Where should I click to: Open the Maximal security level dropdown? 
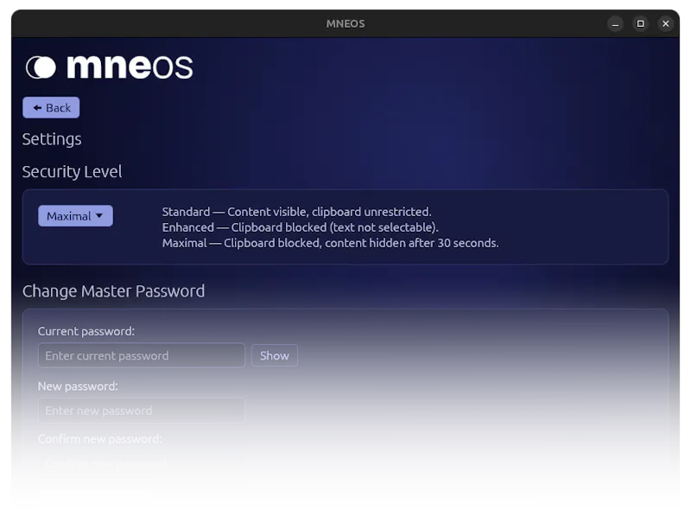tap(75, 216)
